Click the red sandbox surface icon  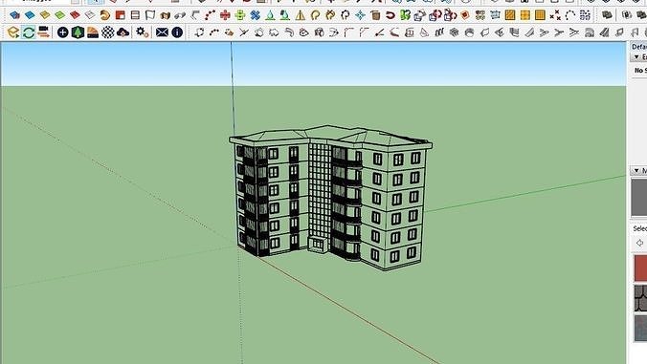tap(75, 15)
